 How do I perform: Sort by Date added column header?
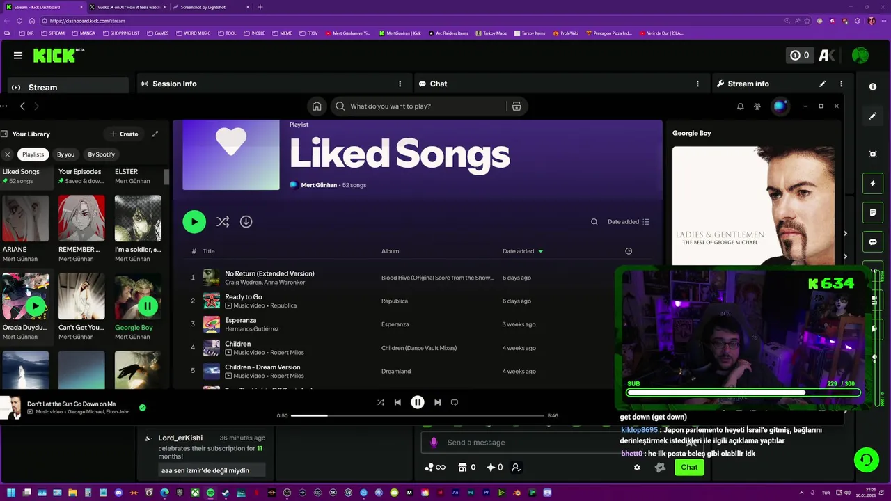[522, 251]
